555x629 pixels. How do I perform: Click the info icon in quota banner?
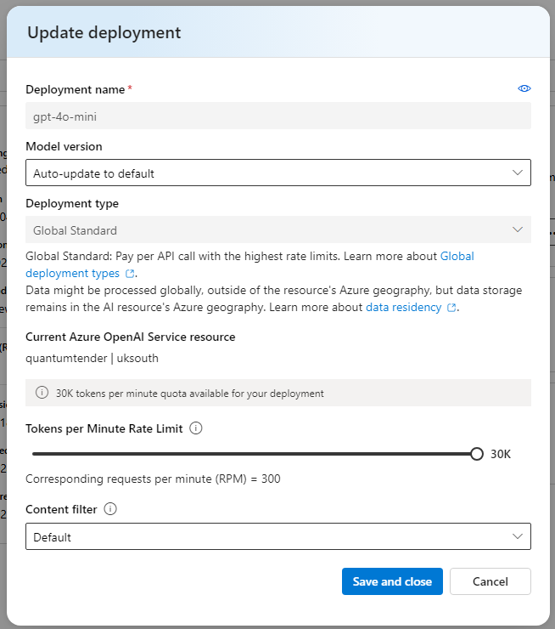(42, 394)
